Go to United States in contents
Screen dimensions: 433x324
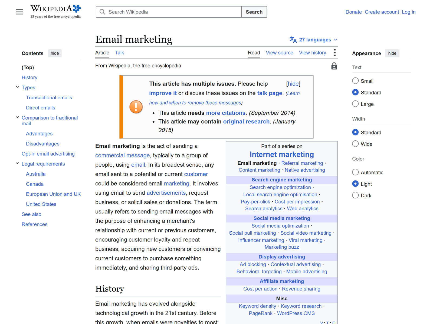pos(41,204)
